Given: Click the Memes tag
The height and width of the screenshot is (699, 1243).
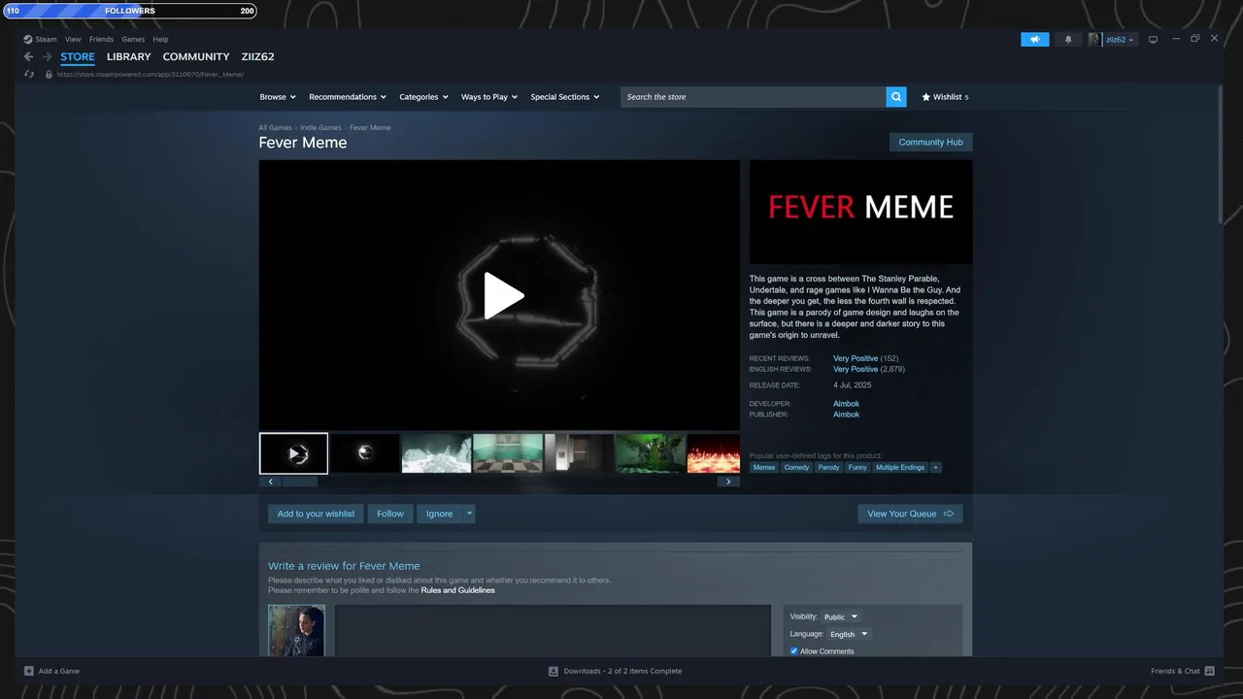Looking at the screenshot, I should pos(764,467).
